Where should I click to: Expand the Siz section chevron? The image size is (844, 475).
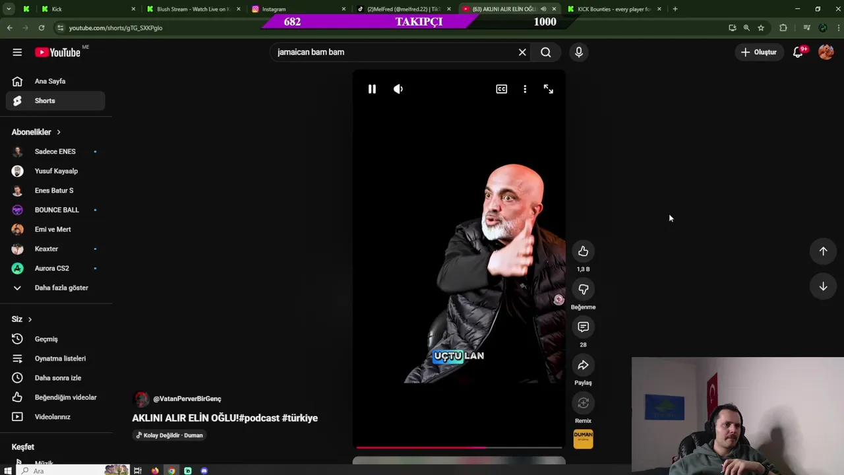pos(30,319)
